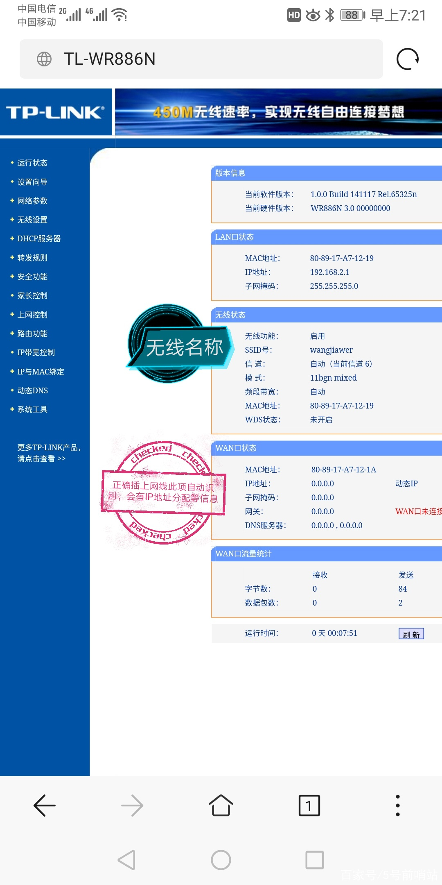Expand IP与MAC绑定 menu
The image size is (442, 885).
click(41, 372)
